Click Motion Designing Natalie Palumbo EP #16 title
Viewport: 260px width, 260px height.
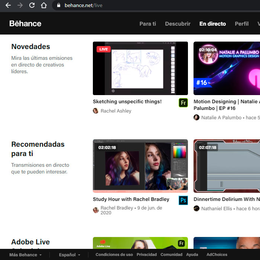click(x=227, y=105)
